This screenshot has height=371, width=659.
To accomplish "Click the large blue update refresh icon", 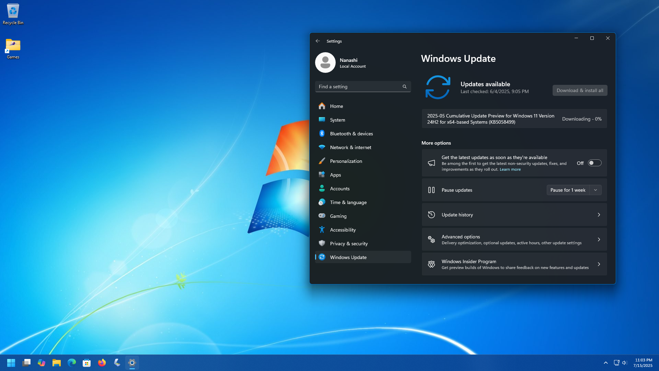I will (x=438, y=87).
